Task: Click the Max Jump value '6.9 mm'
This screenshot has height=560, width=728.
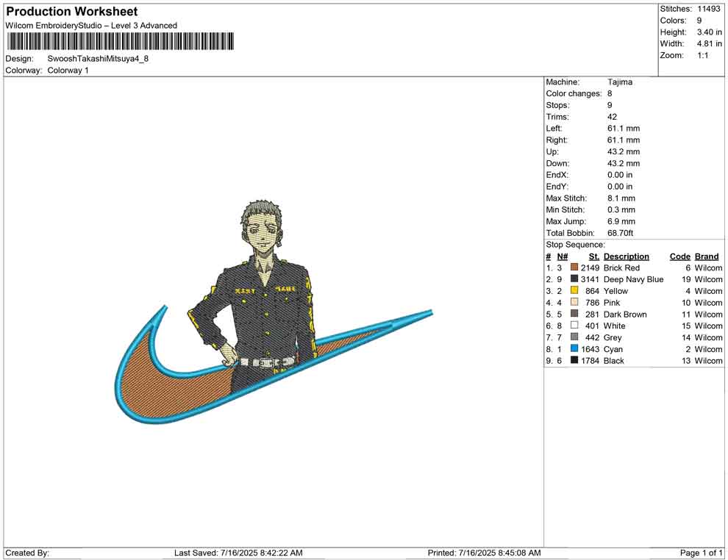Action: (x=621, y=221)
